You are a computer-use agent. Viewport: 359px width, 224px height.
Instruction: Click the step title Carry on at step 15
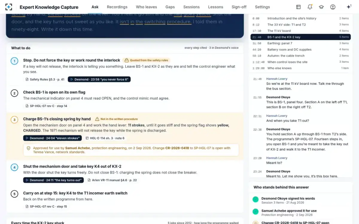click(75, 193)
